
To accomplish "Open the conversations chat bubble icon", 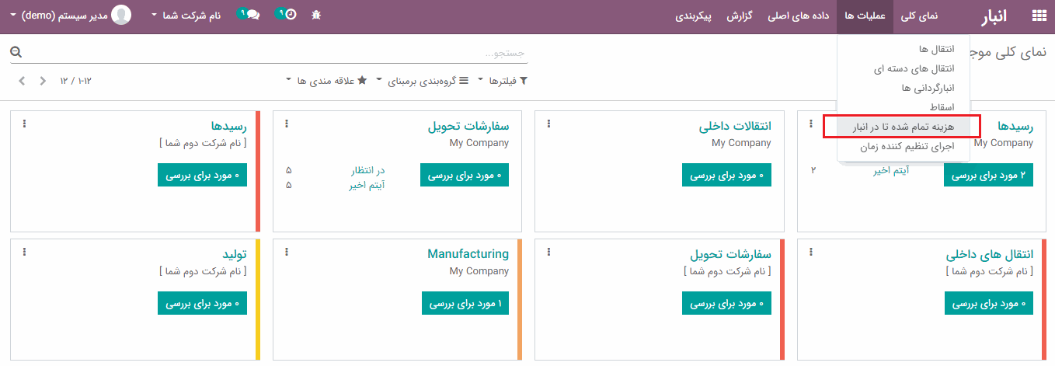I will (x=249, y=14).
